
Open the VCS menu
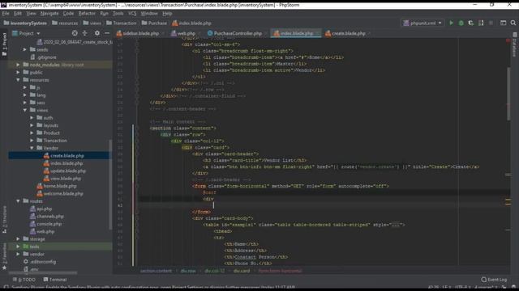[132, 14]
